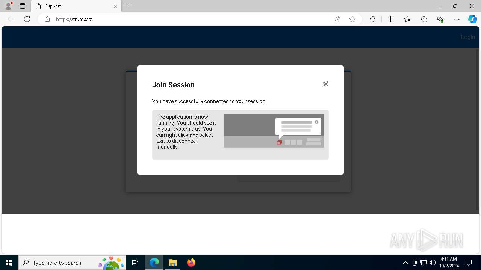Restore down the browser window
This screenshot has height=270, width=481.
point(455,6)
